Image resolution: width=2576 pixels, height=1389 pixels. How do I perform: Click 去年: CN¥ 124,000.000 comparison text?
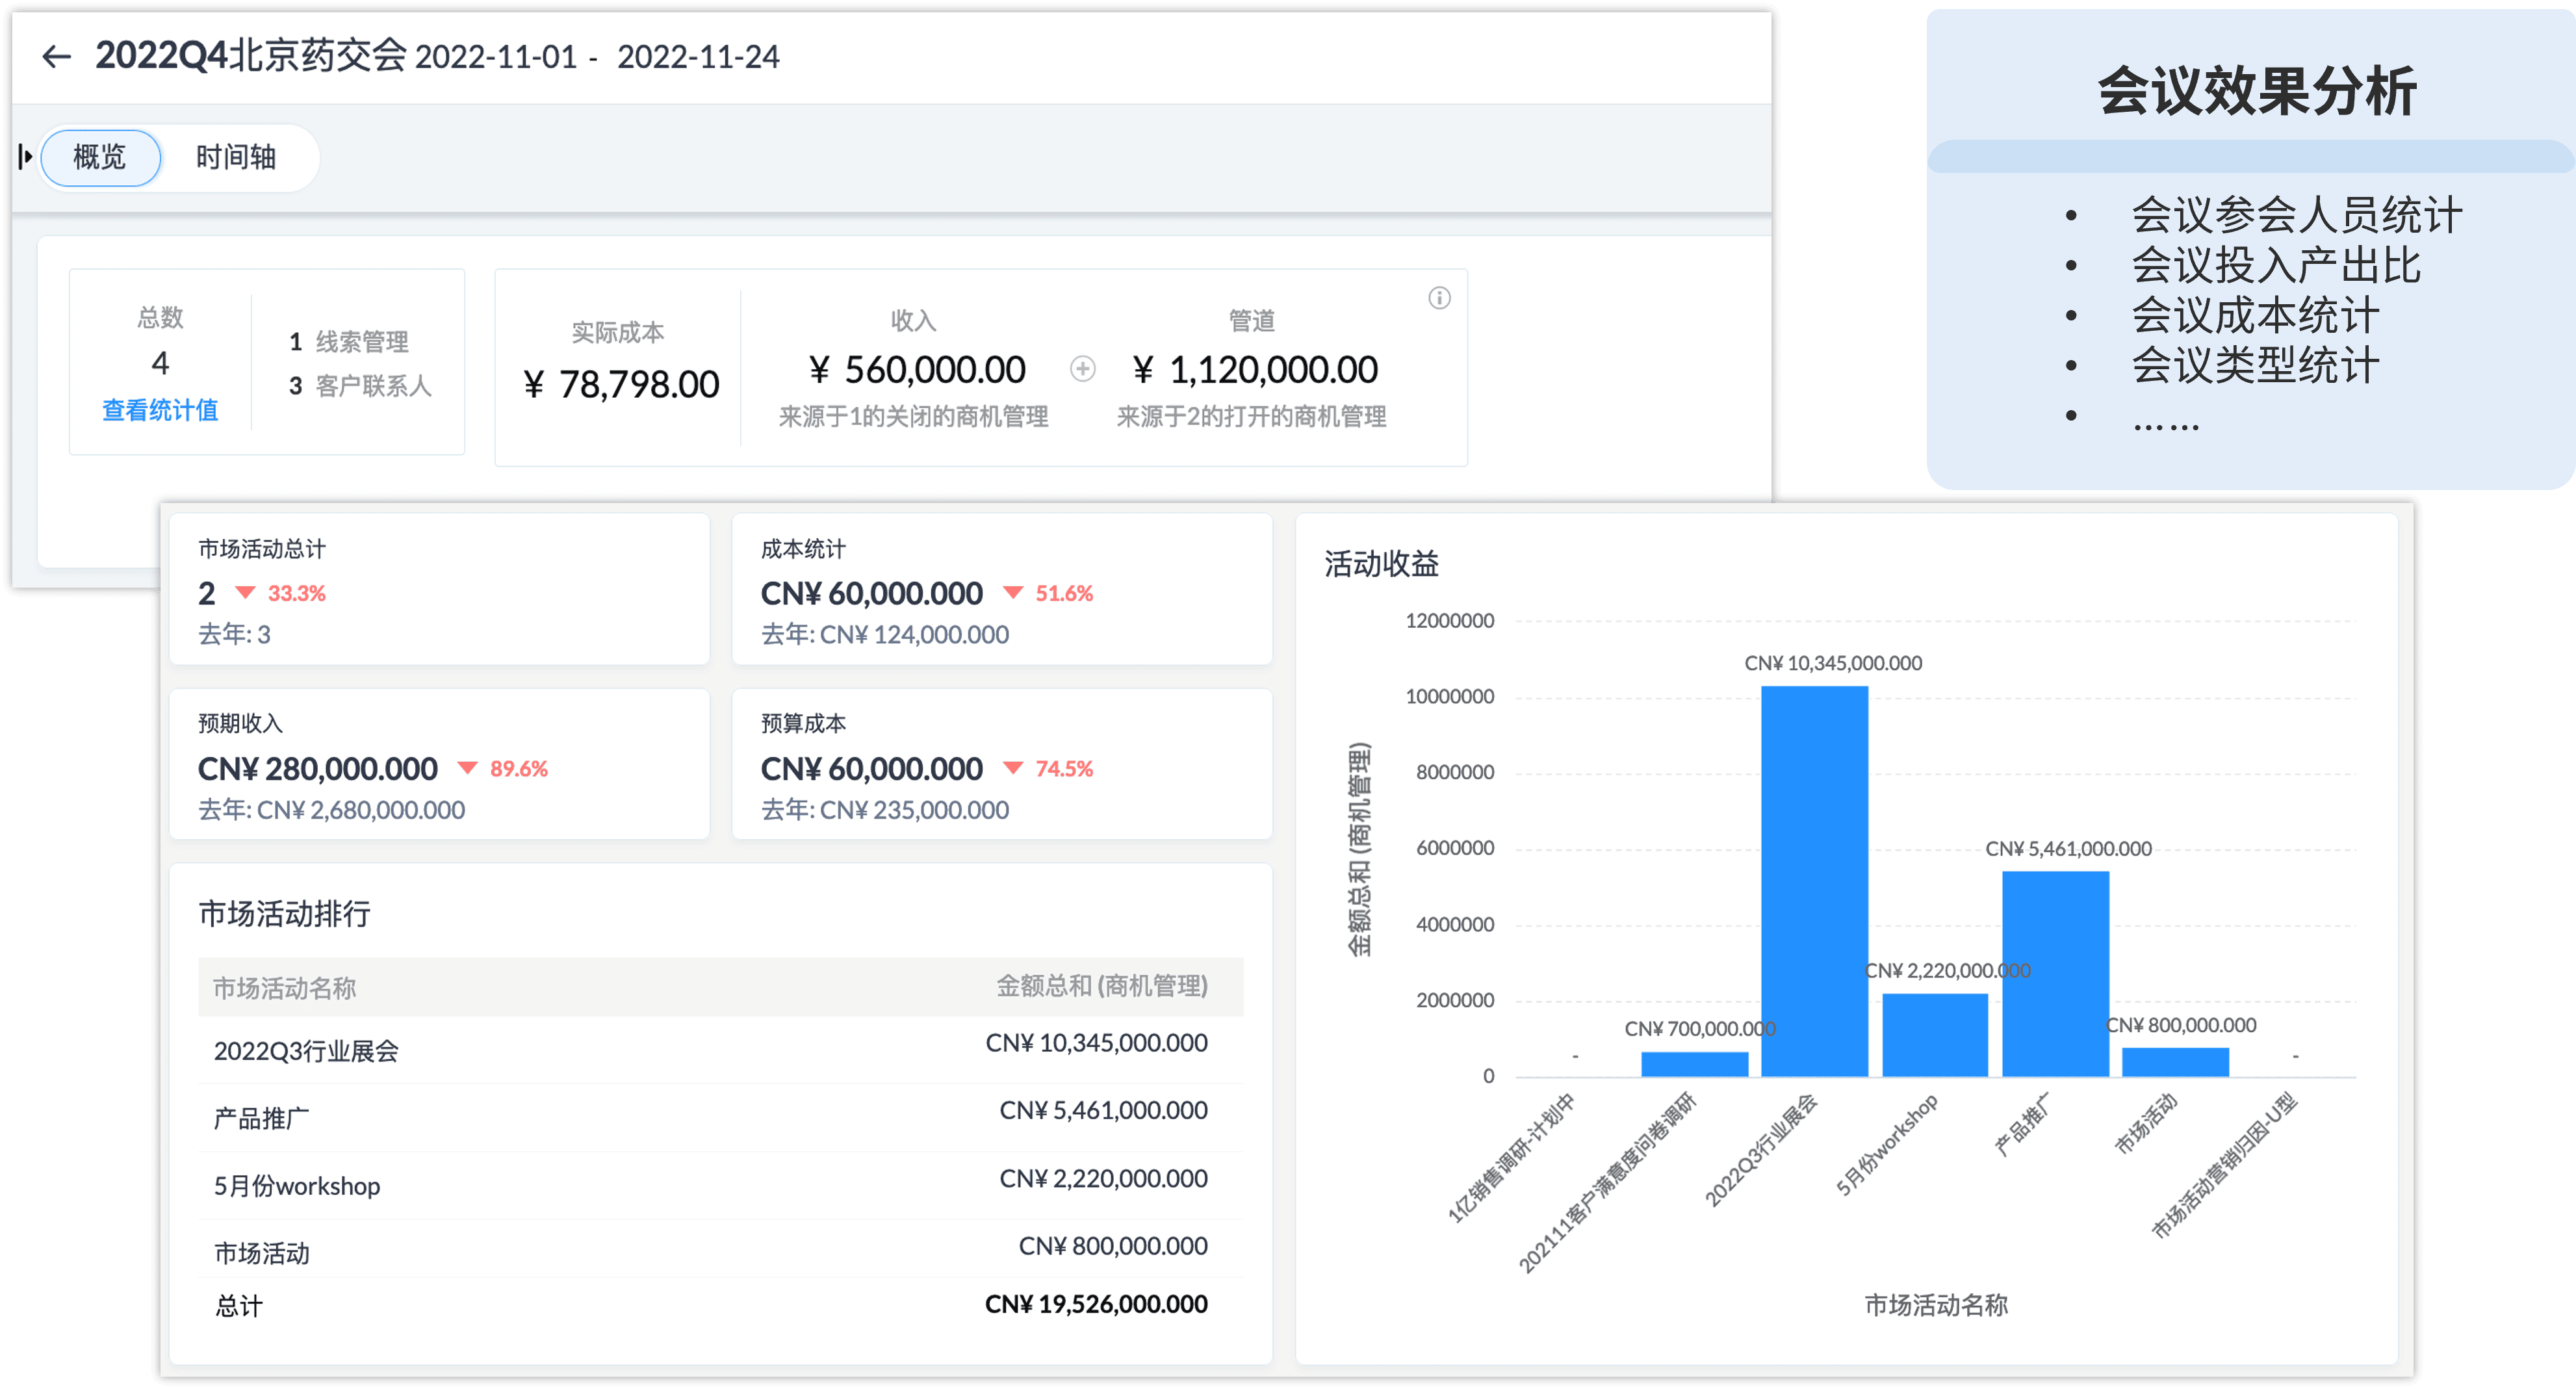(885, 634)
